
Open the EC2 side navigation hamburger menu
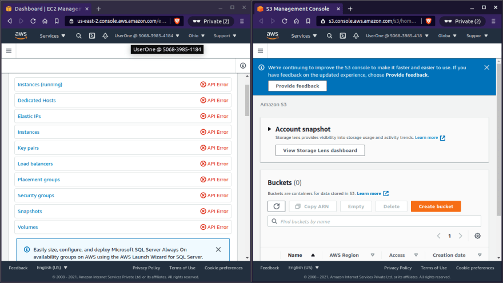click(x=9, y=51)
